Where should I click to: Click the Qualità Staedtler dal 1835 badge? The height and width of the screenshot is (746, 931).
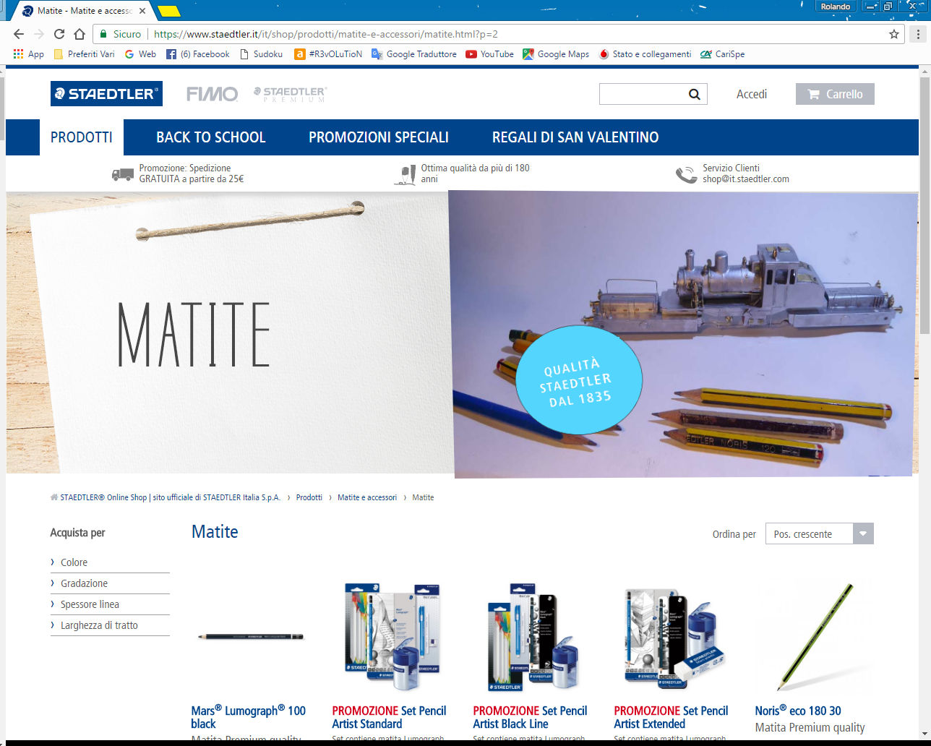pos(579,380)
